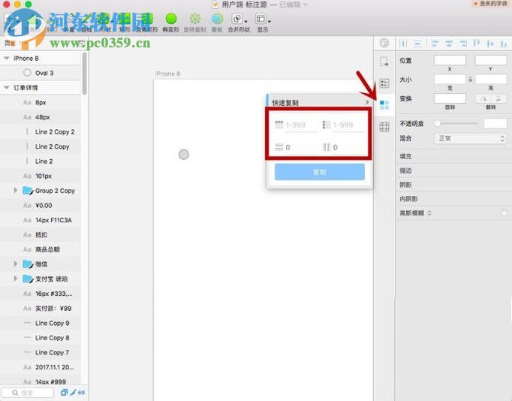Image resolution: width=512 pixels, height=401 pixels.
Task: Select the green Oval shape tool
Action: point(170,19)
